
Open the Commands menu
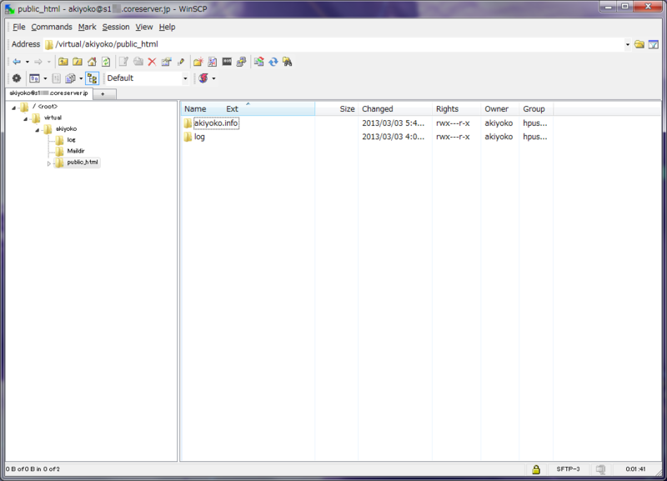(52, 27)
